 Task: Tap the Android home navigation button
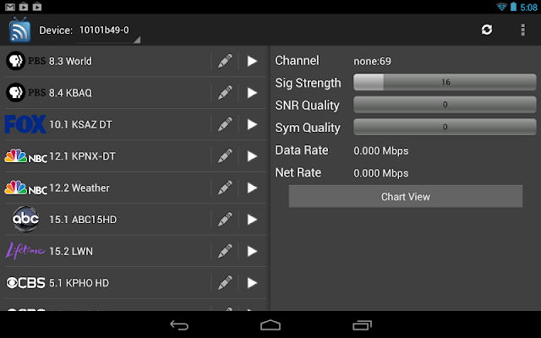(270, 324)
